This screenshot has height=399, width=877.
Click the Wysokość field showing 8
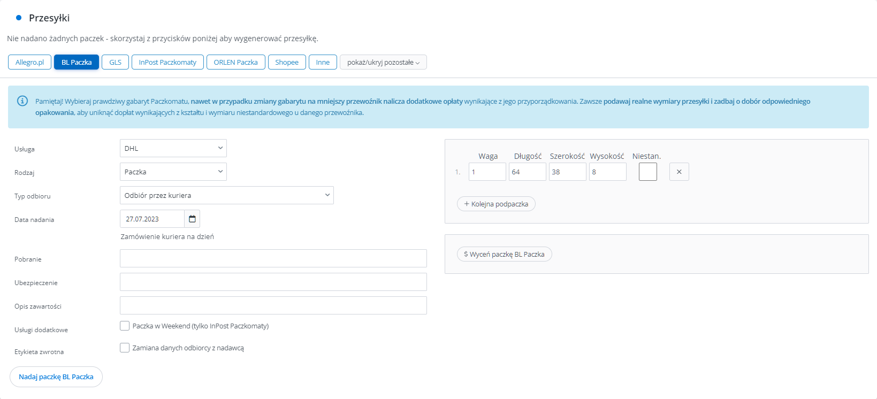click(608, 172)
